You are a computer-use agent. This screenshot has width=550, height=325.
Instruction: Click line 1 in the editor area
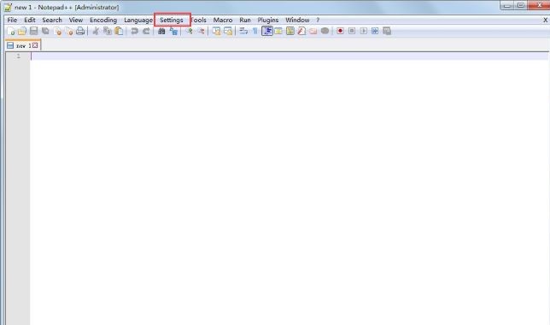290,56
